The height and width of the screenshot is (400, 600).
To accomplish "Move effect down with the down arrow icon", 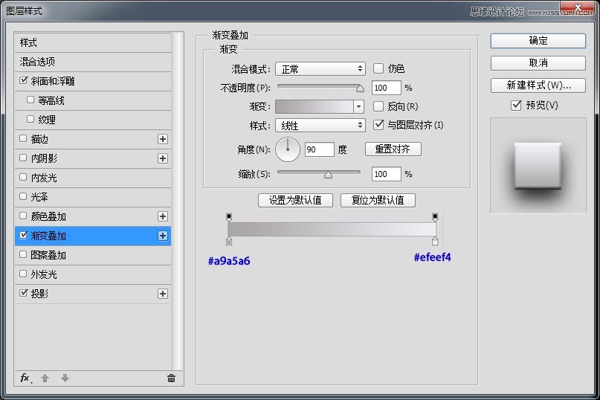I will click(x=65, y=378).
